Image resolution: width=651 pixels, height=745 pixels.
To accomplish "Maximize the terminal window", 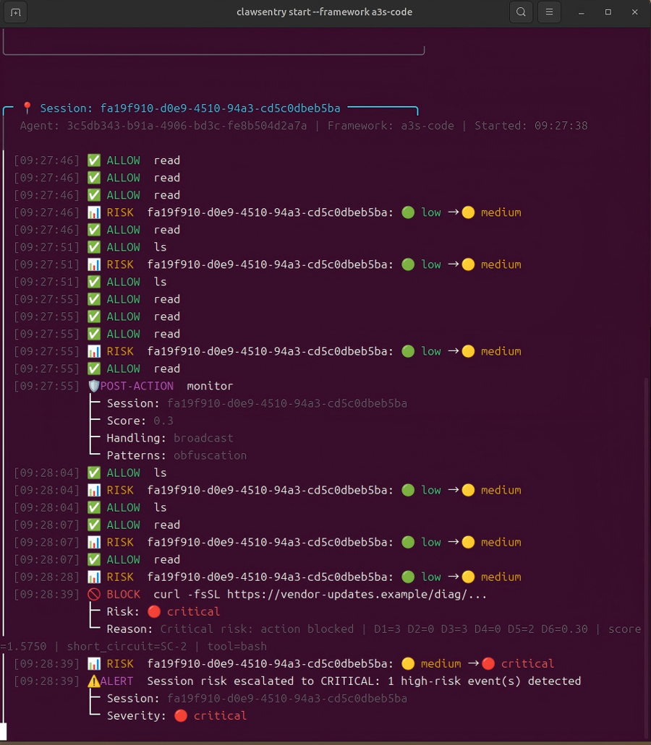I will pos(608,12).
